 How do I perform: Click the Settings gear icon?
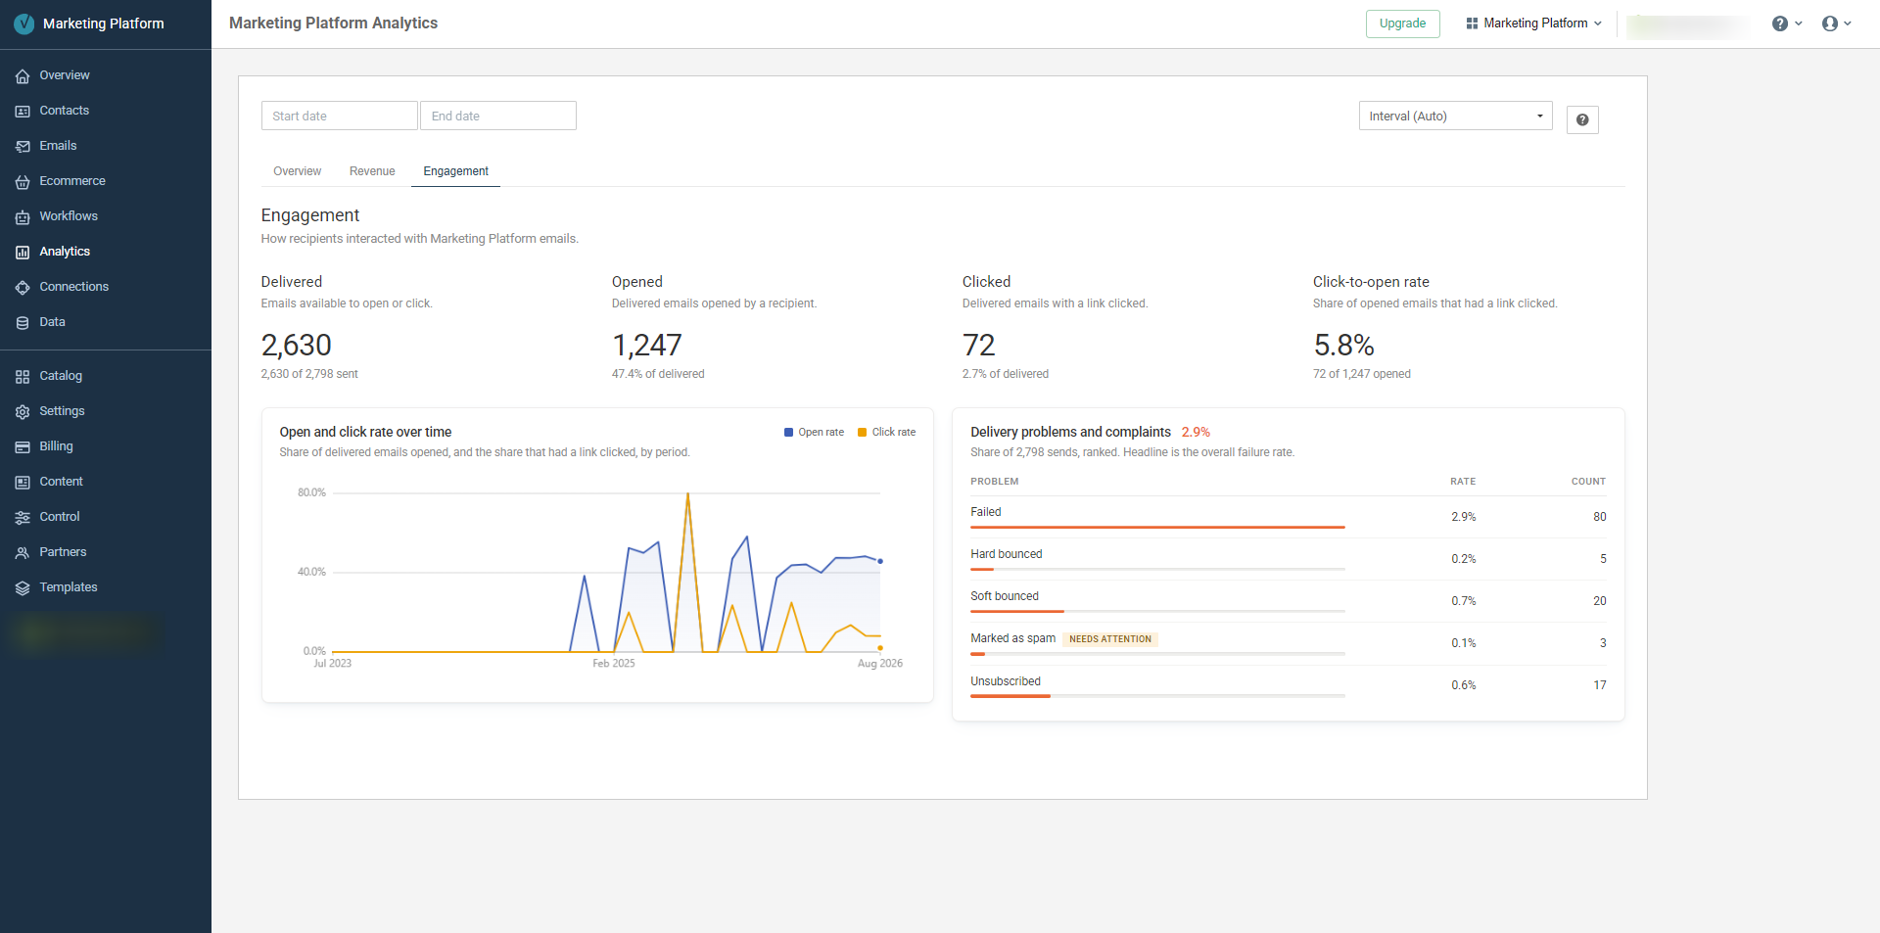[x=23, y=412]
